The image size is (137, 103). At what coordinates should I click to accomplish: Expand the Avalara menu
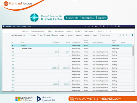click(x=70, y=31)
